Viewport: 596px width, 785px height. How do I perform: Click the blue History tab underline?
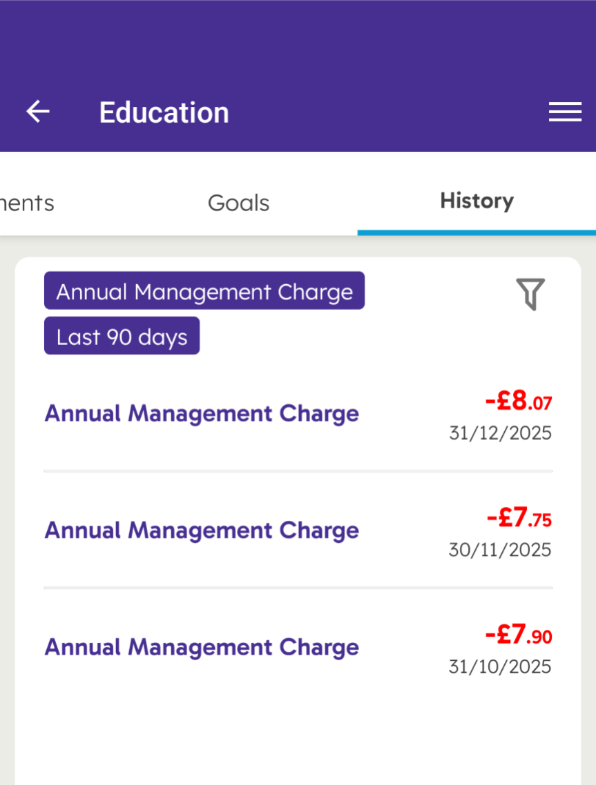pyautogui.click(x=477, y=232)
